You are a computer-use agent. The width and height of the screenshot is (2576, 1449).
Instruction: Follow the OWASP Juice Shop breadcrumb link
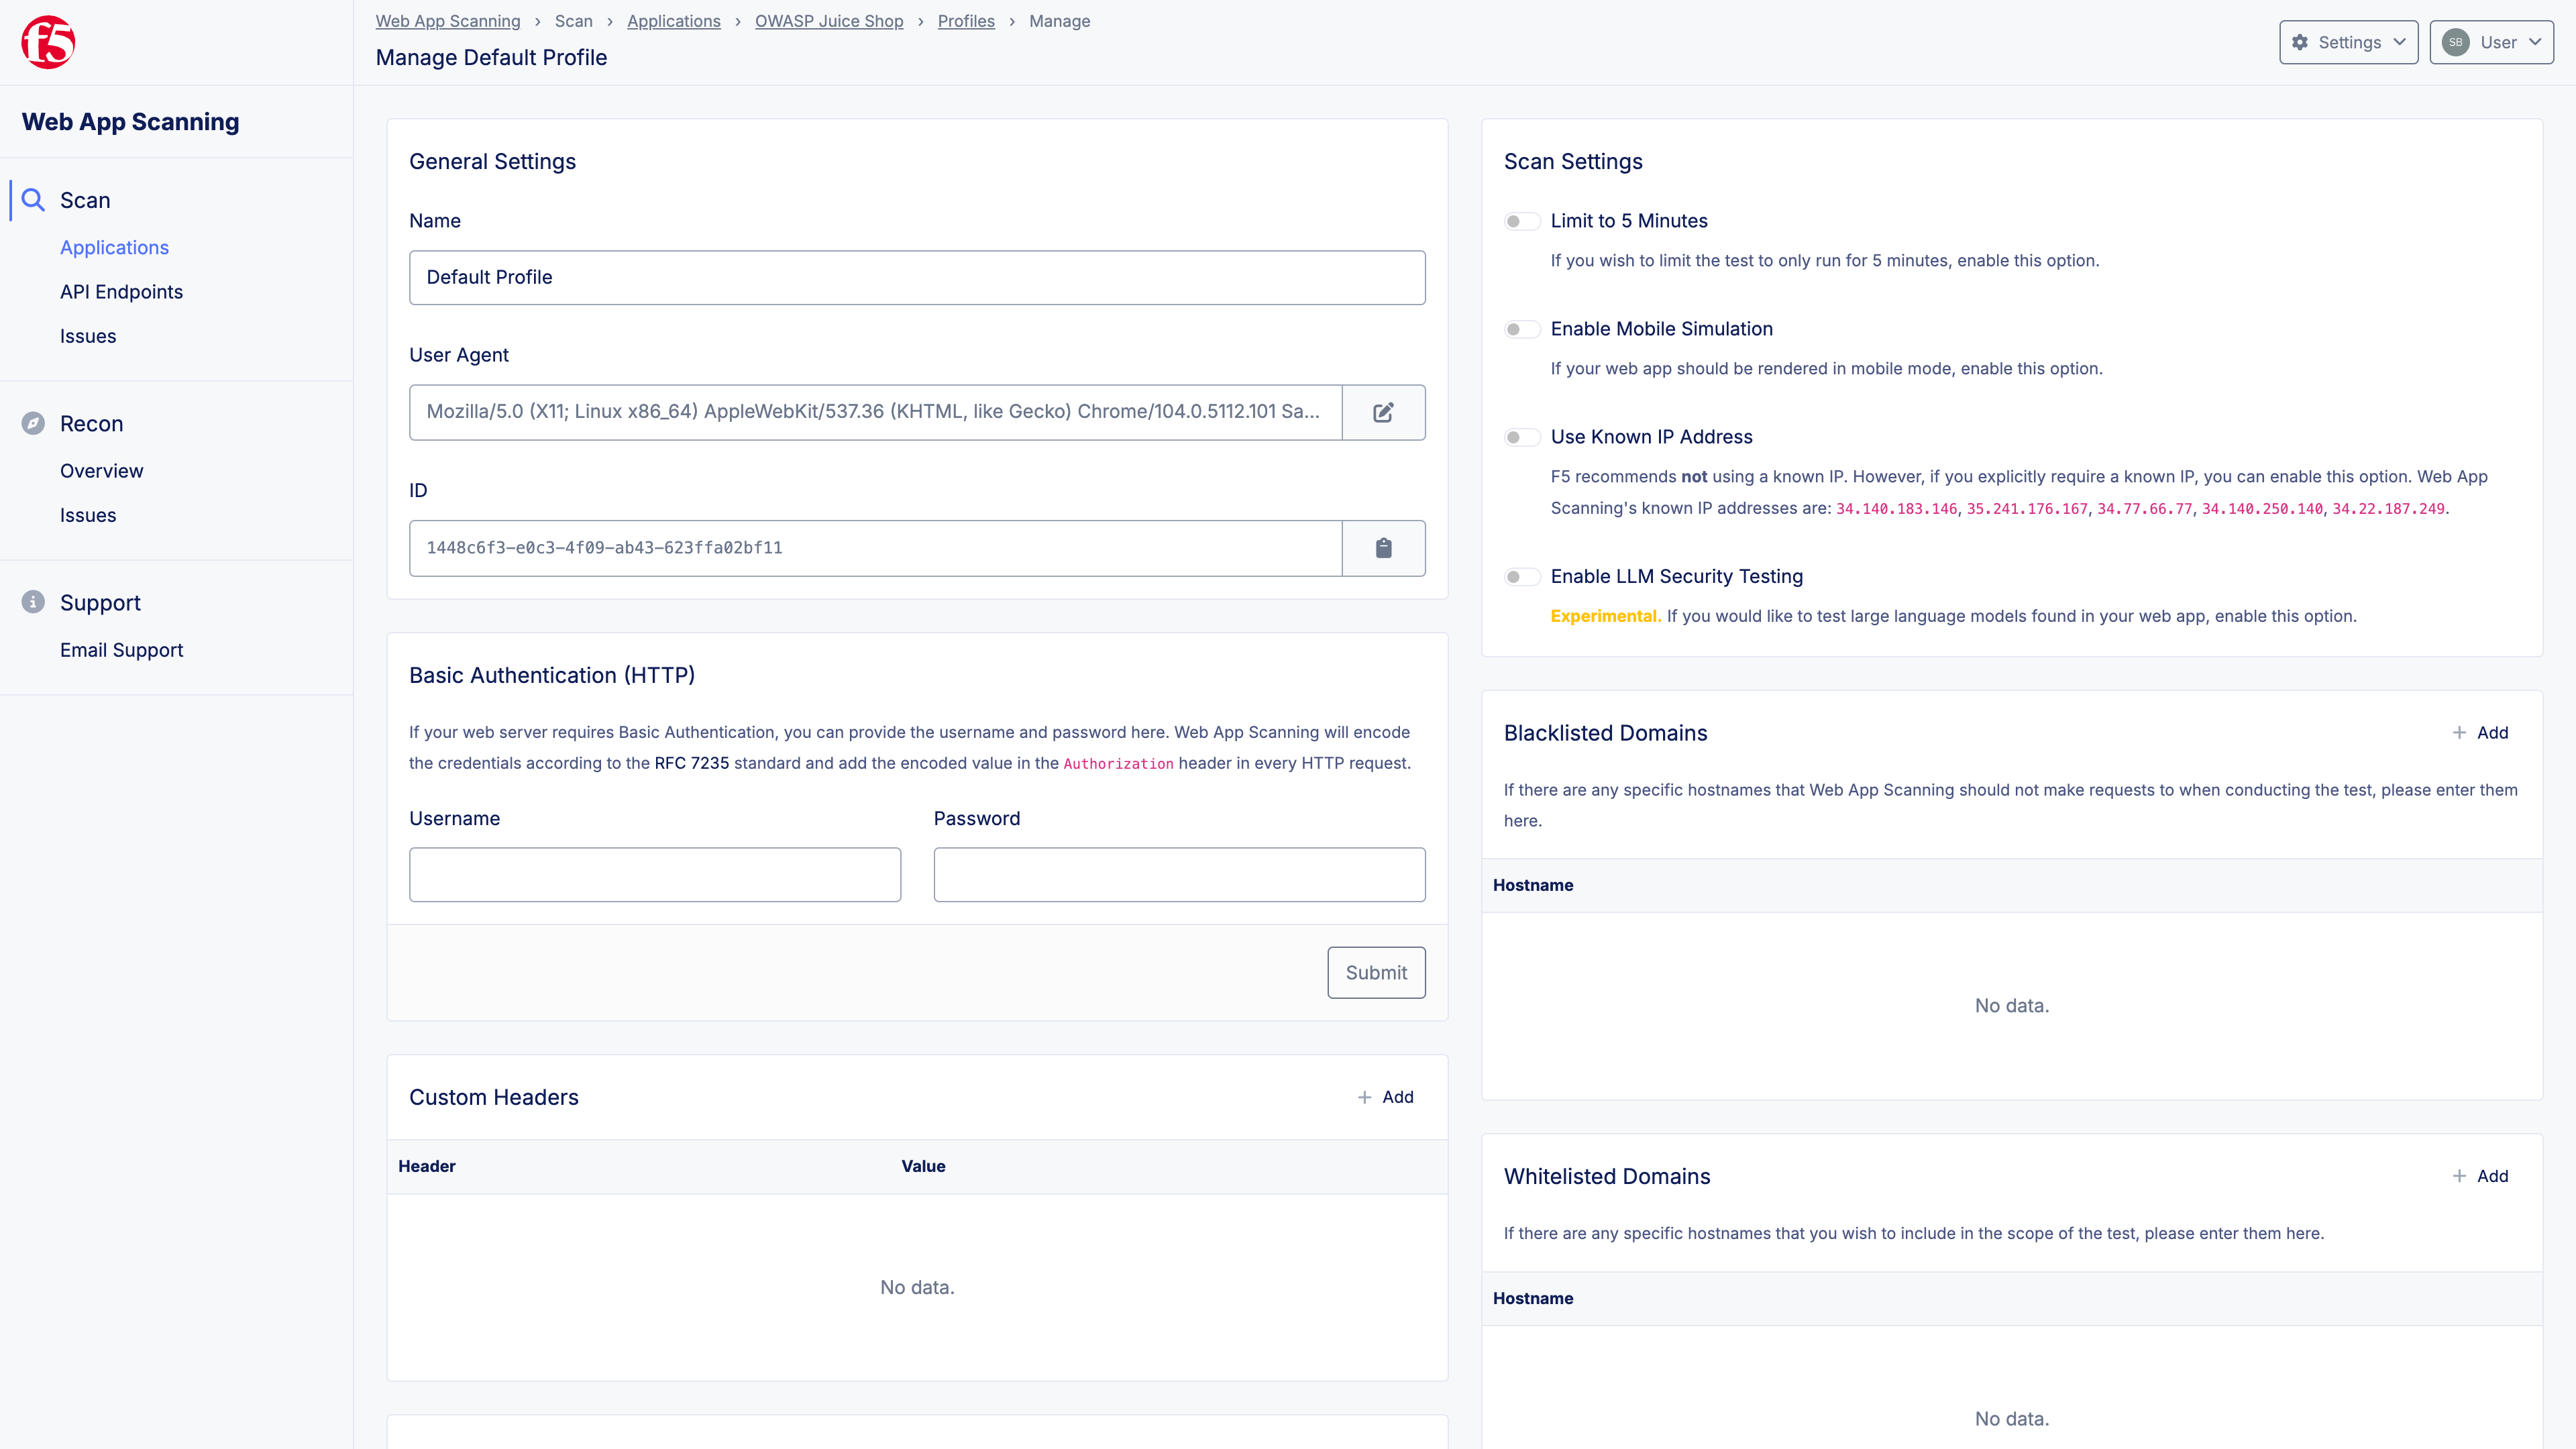tap(828, 21)
